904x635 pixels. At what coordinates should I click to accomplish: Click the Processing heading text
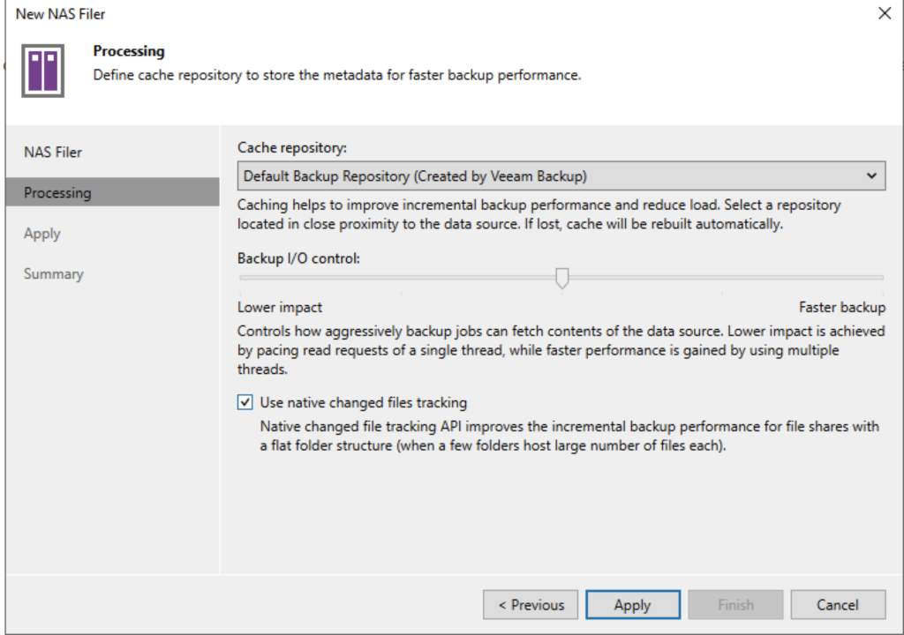tap(129, 52)
